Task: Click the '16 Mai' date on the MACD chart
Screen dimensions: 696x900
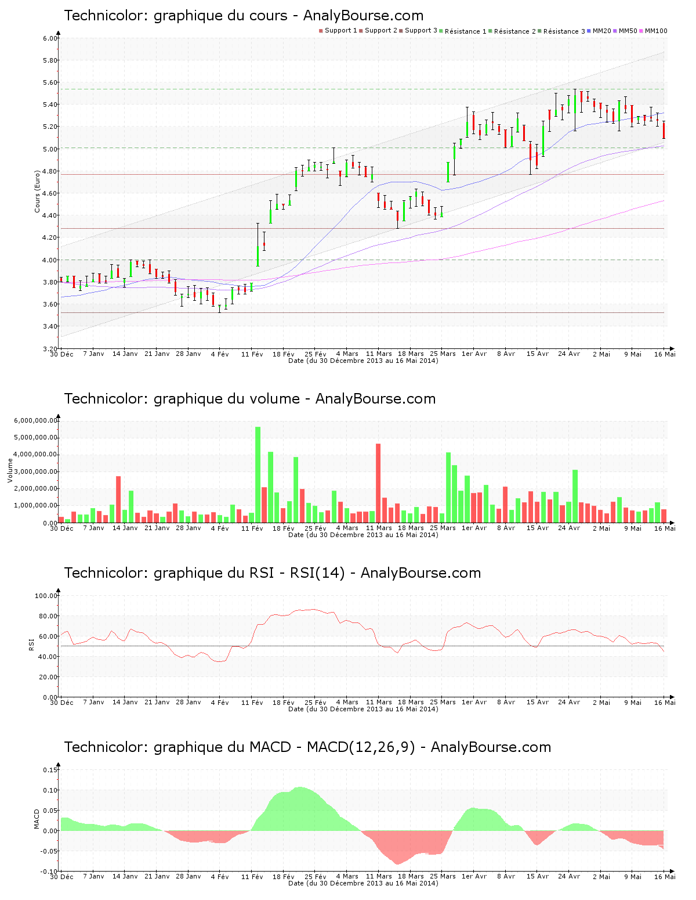Action: (665, 876)
